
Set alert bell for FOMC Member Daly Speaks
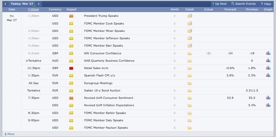coord(174,120)
